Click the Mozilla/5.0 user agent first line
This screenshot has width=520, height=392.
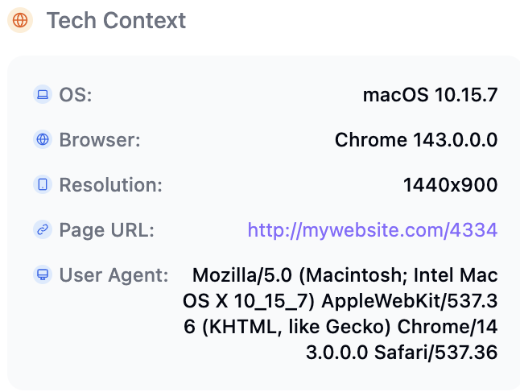point(345,275)
